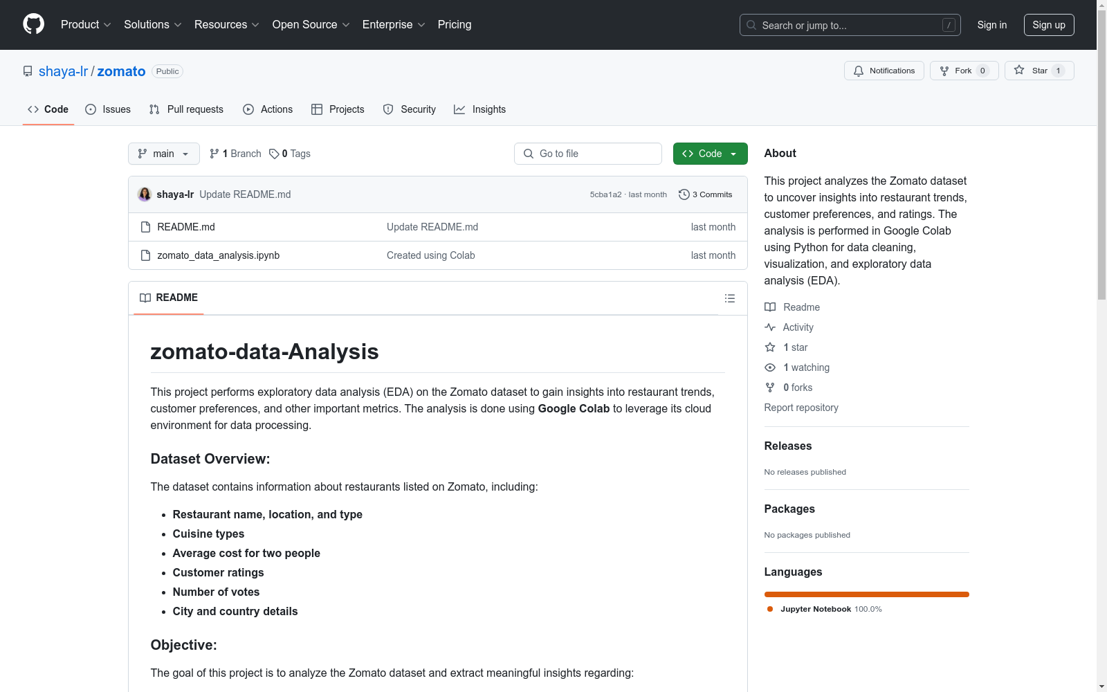Open the Releases heading link
This screenshot has width=1107, height=692.
pos(788,446)
